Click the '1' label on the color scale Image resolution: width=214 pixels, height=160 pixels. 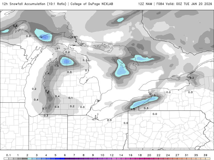18,155
